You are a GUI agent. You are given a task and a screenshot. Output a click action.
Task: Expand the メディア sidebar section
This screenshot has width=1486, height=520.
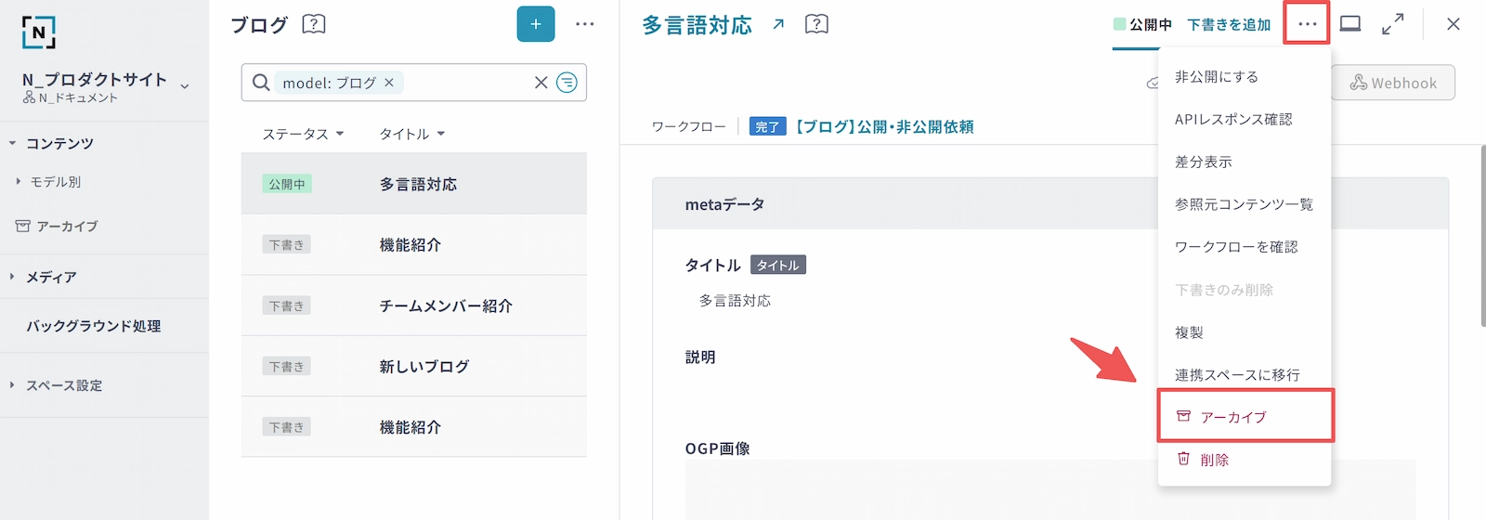click(12, 277)
